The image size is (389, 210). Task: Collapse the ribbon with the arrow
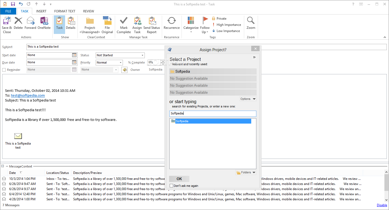(x=385, y=37)
